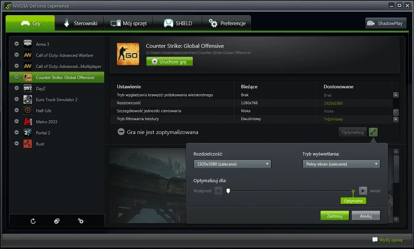Click the Optymalizuj button
This screenshot has width=414, height=249.
tap(353, 132)
